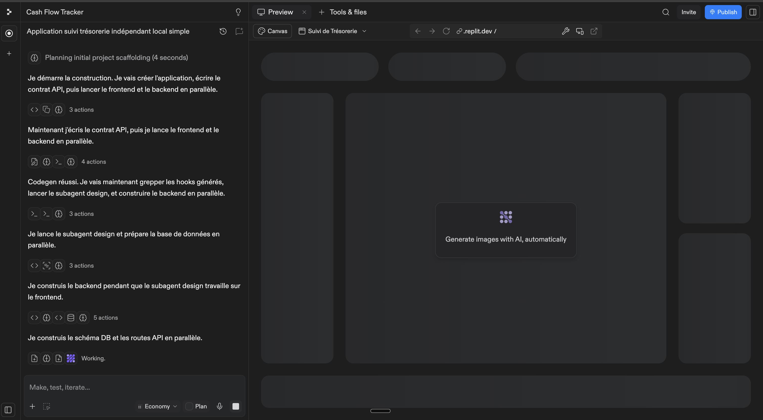This screenshot has height=420, width=763.
Task: Click the Invite button
Action: (x=689, y=12)
